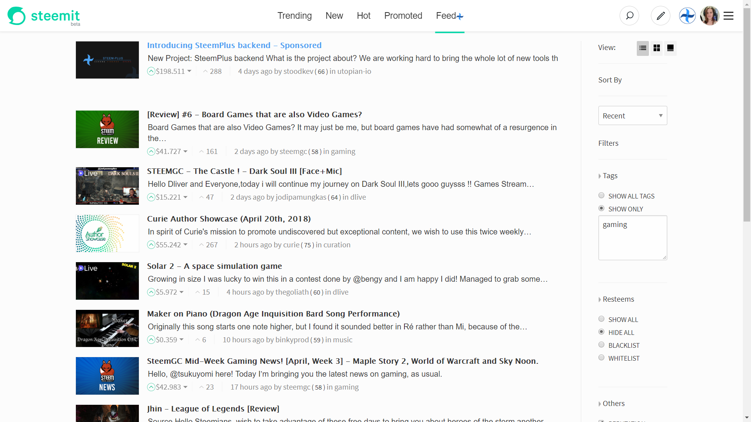Open the Sort By Recent dropdown

632,116
